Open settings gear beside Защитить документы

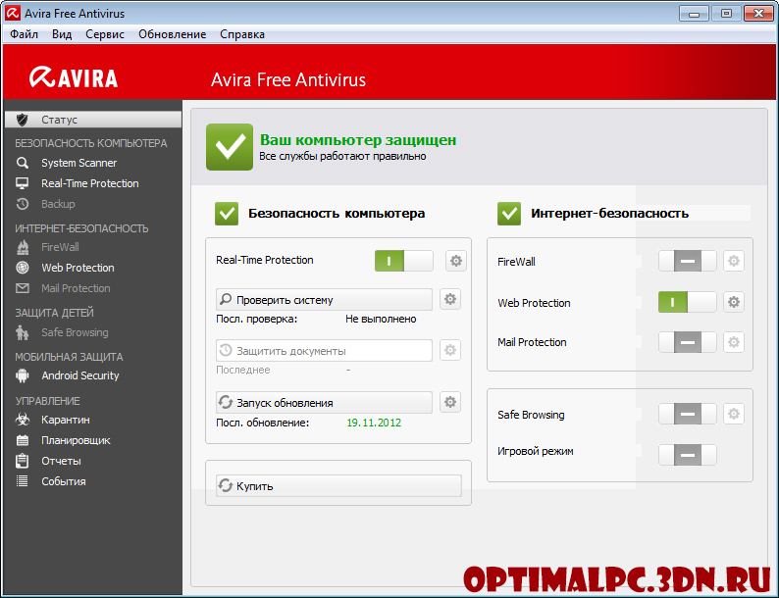coord(450,350)
